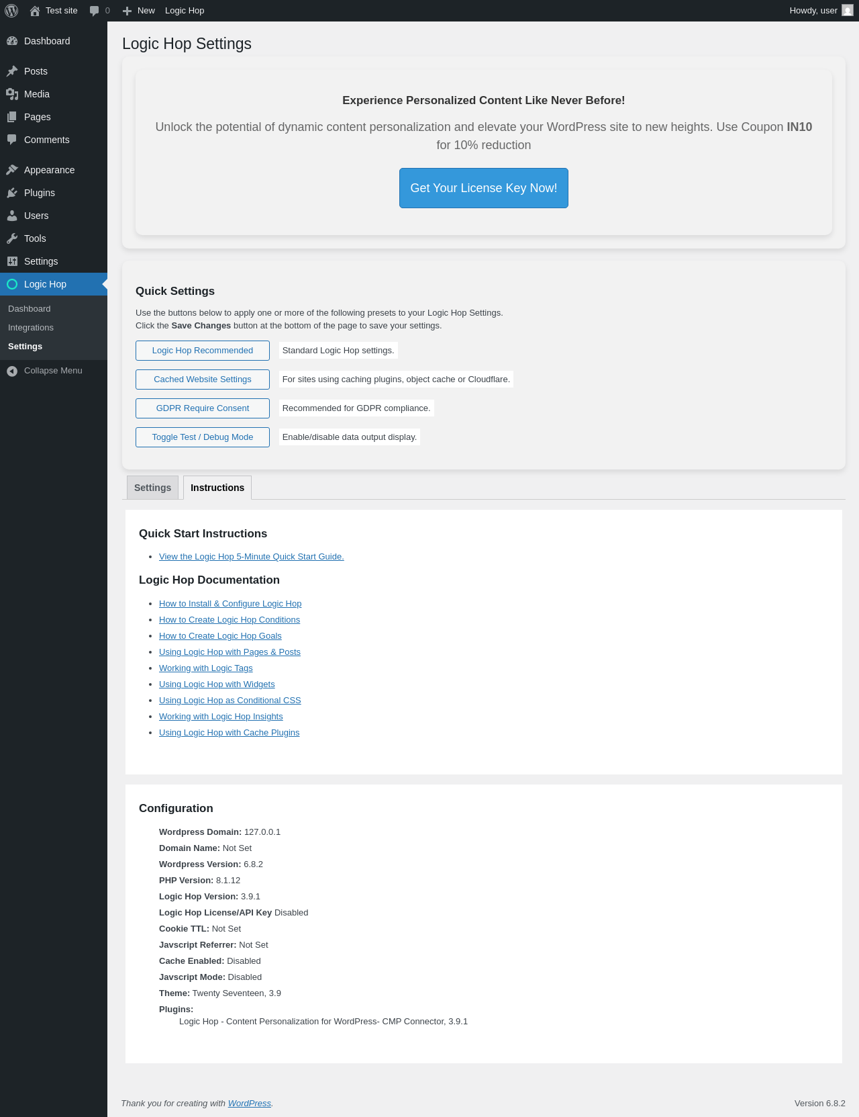Click the Appearance brush icon
Image resolution: width=859 pixels, height=1117 pixels.
tap(12, 170)
